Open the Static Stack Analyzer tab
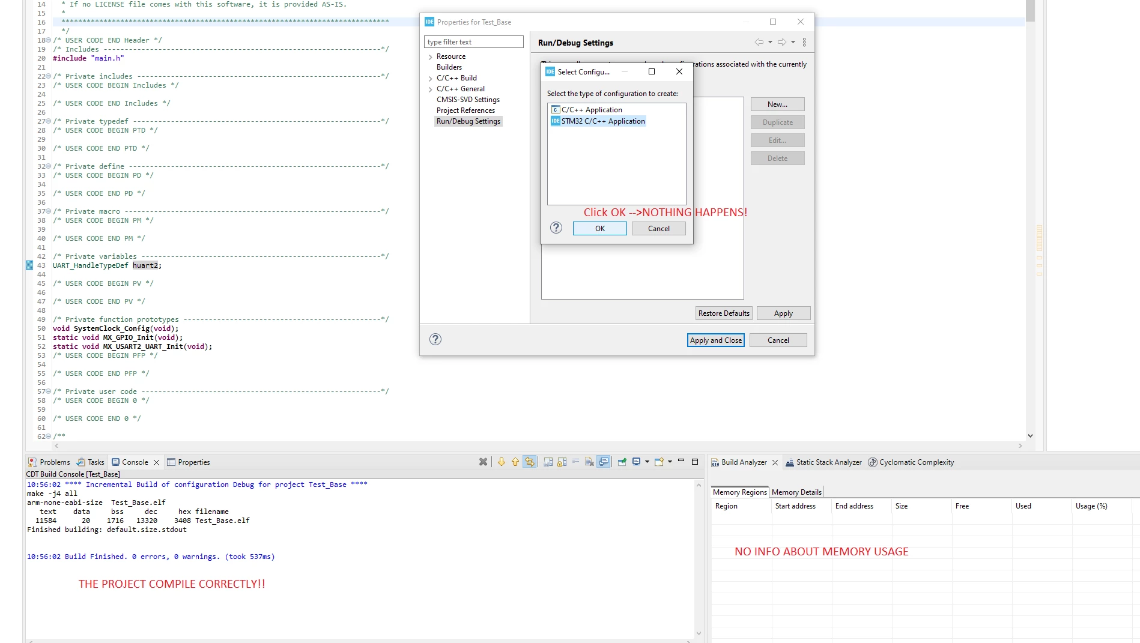1140x643 pixels. (823, 462)
